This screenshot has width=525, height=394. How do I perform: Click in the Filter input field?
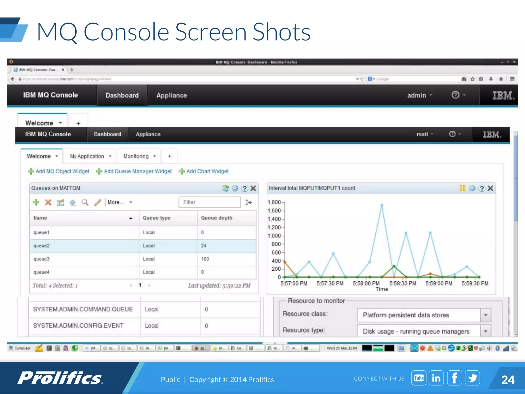(209, 202)
